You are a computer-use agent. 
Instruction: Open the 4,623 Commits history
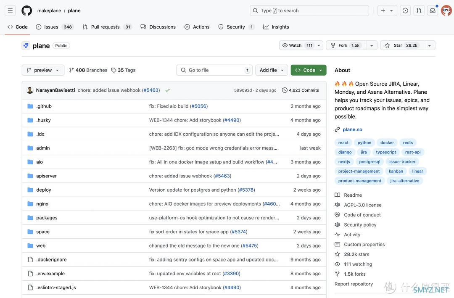coord(301,90)
